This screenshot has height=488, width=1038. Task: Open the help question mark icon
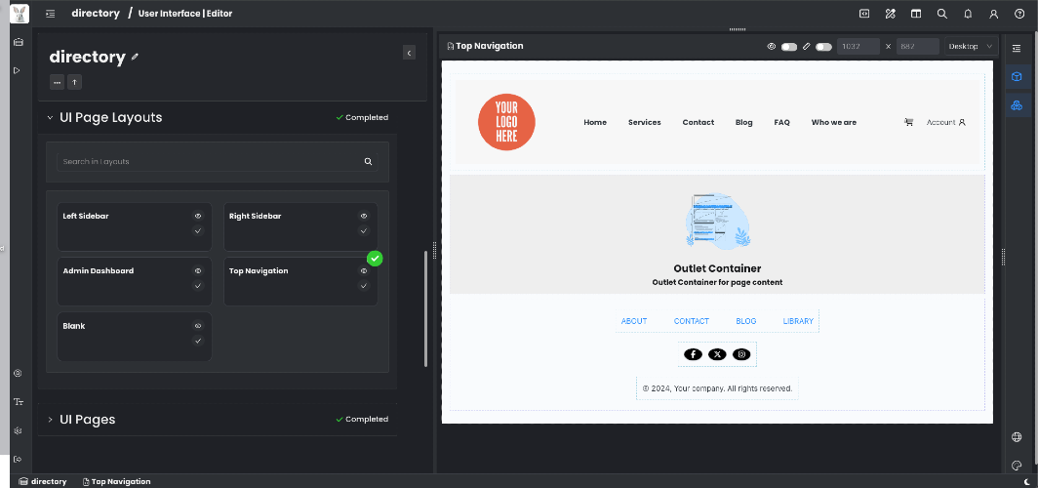pyautogui.click(x=1019, y=14)
